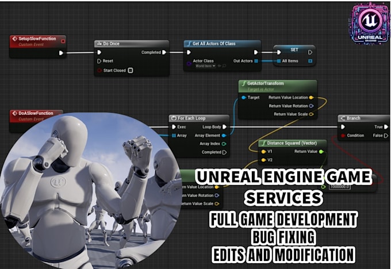391x269 pixels.
Task: Select the DoASlowFunction custom event node title
Action: click(36, 113)
